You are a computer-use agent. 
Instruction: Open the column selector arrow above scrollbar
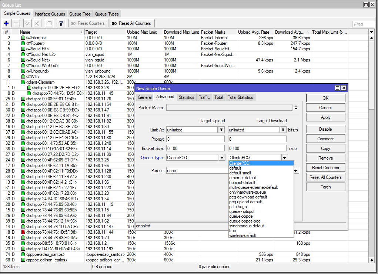(372, 32)
